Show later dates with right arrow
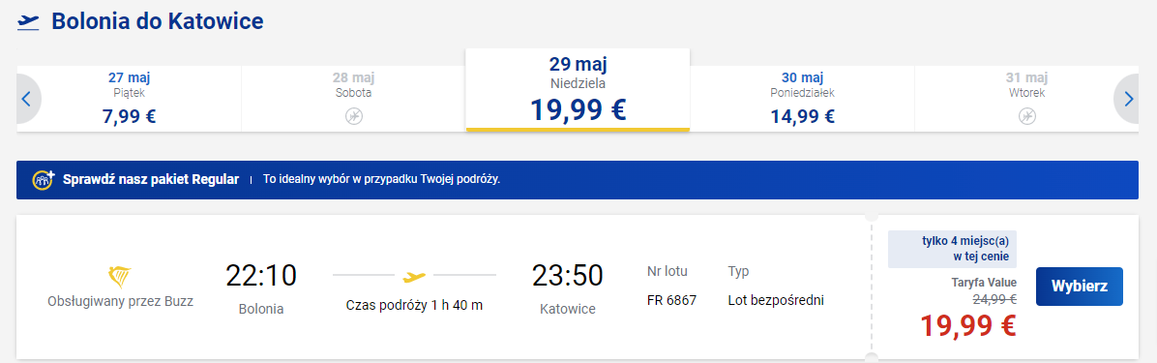The height and width of the screenshot is (363, 1157). point(1127,99)
